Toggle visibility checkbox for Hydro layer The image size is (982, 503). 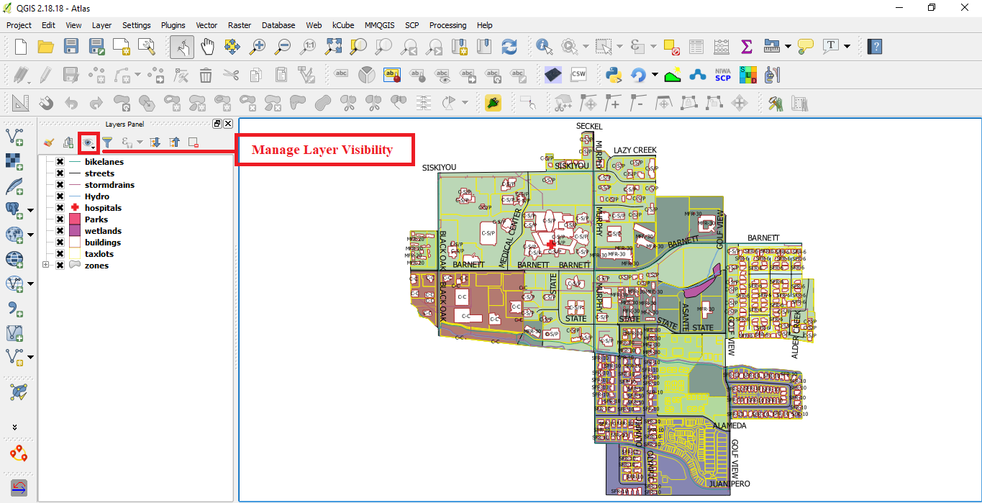[60, 196]
